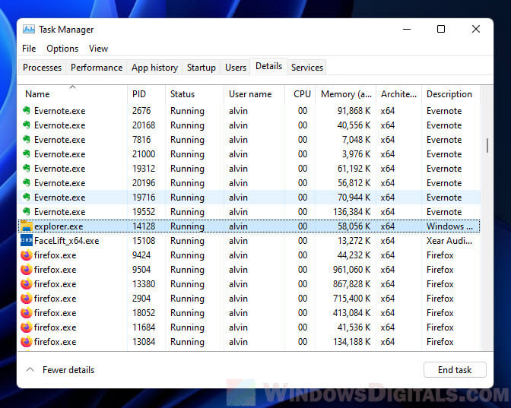511x408 pixels.
Task: Switch to the Processes tab
Action: [x=42, y=68]
